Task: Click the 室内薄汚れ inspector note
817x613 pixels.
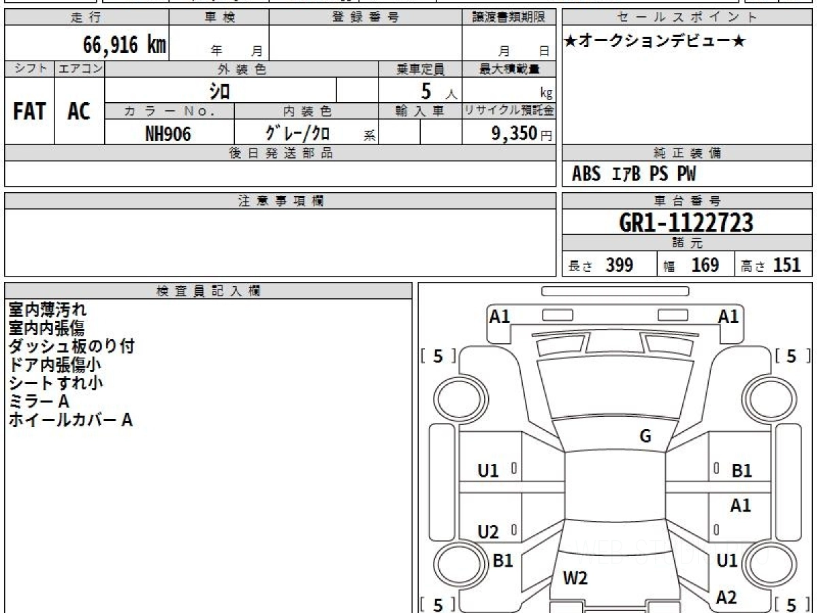Action: 48,311
